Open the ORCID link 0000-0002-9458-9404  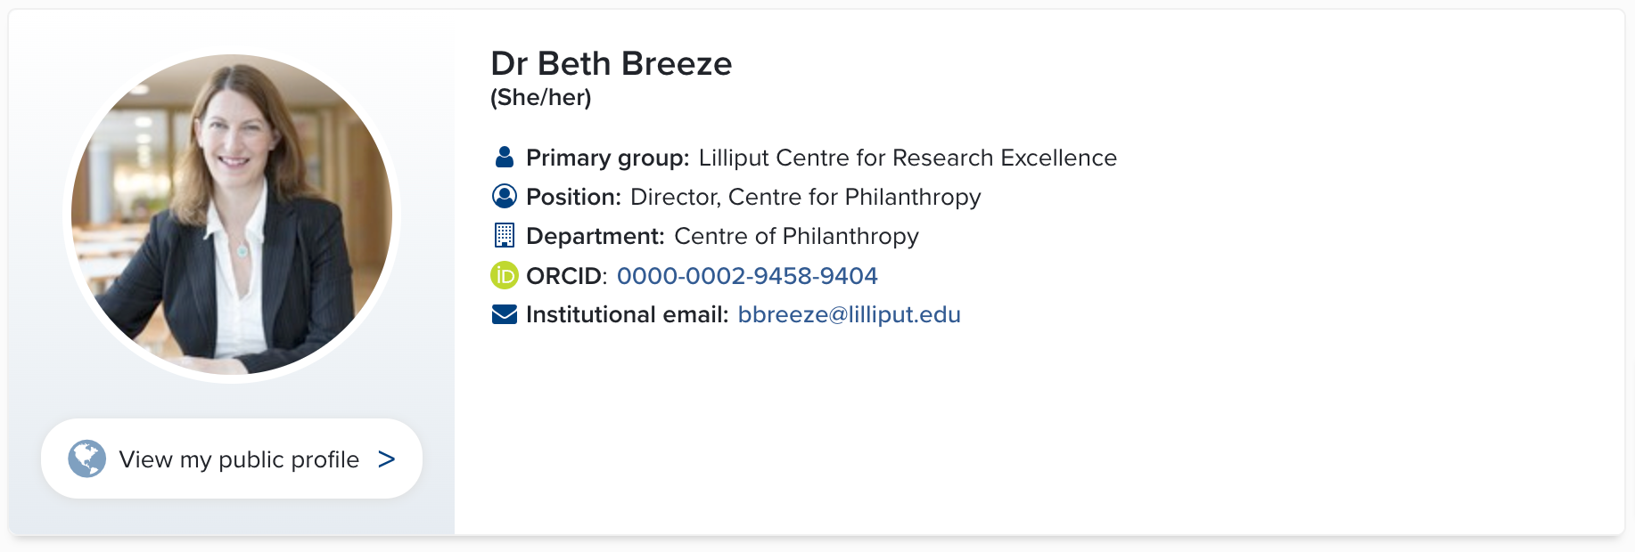[747, 276]
